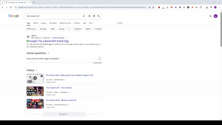Play the DO A BARREL ROLL thumbnail

35,91
